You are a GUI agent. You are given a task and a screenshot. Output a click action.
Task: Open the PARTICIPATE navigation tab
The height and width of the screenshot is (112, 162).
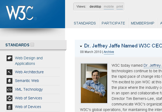113,23
